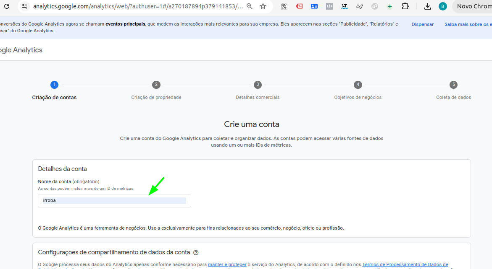Open the Extensions puzzle piece menu
Viewport: 492px width, 269px height.
click(x=405, y=6)
